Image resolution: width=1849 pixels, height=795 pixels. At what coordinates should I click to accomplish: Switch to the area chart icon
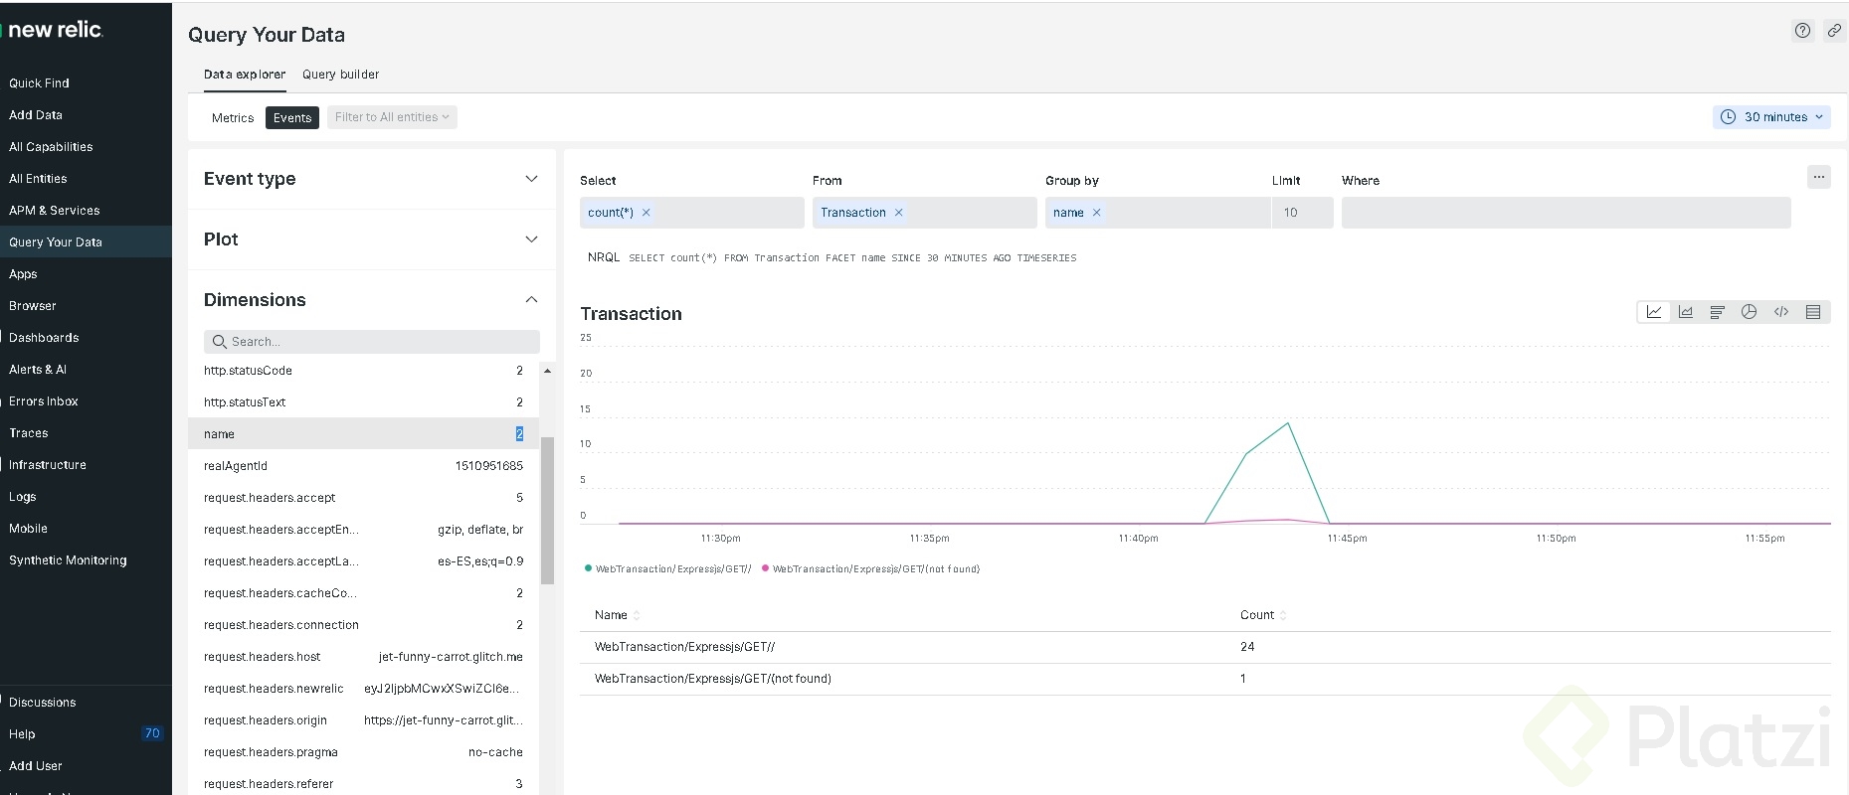(x=1686, y=312)
